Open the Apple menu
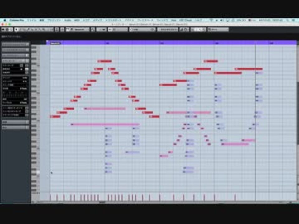The height and width of the screenshot is (224, 299). coord(5,20)
